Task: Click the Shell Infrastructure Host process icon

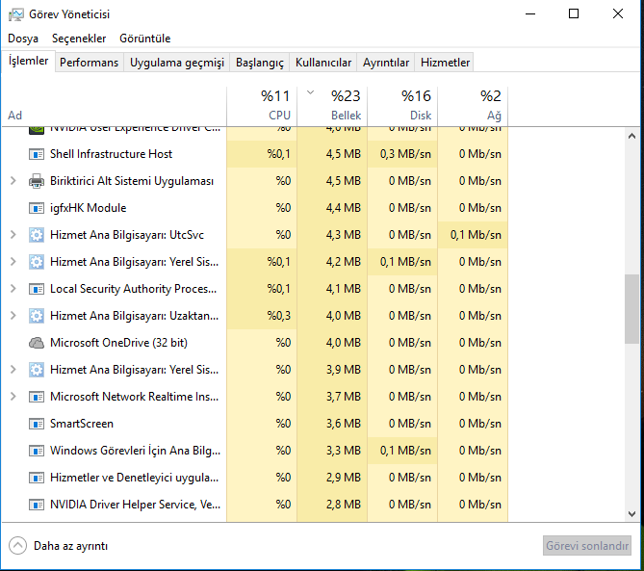Action: click(37, 154)
